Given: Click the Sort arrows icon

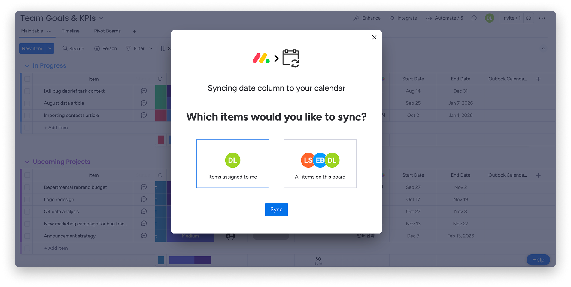Looking at the screenshot, I should click(162, 49).
